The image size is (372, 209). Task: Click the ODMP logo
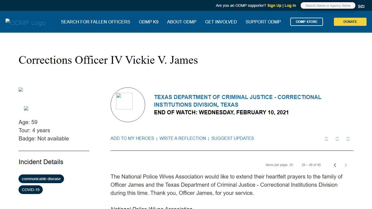tap(25, 22)
